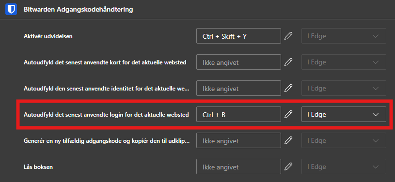This screenshot has height=182, width=395.
Task: Open I Edge dropdown for Lås boksen
Action: coord(344,167)
